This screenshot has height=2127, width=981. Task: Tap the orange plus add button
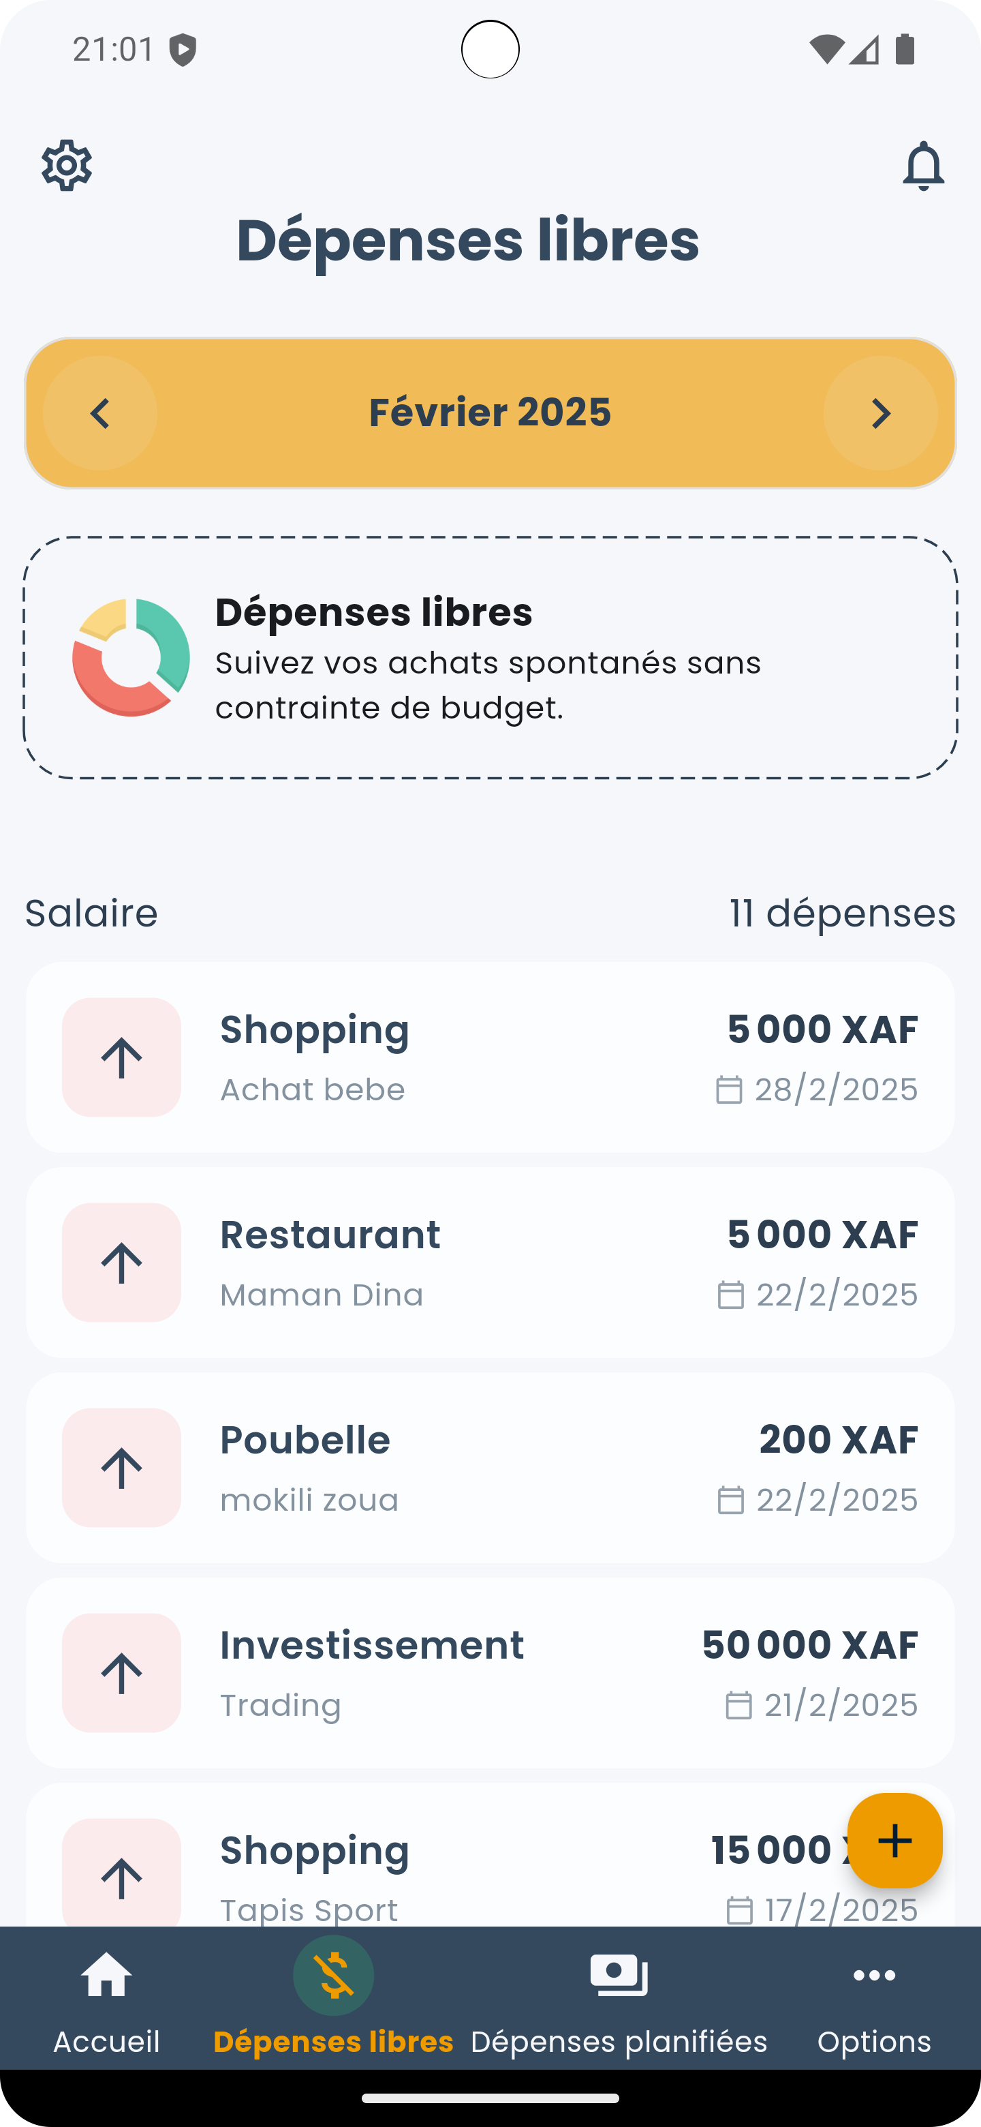tap(894, 1840)
